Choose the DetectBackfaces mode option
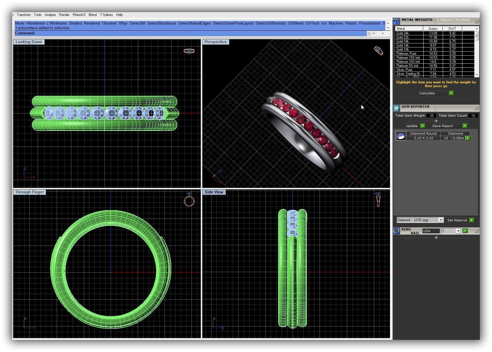 coord(162,23)
